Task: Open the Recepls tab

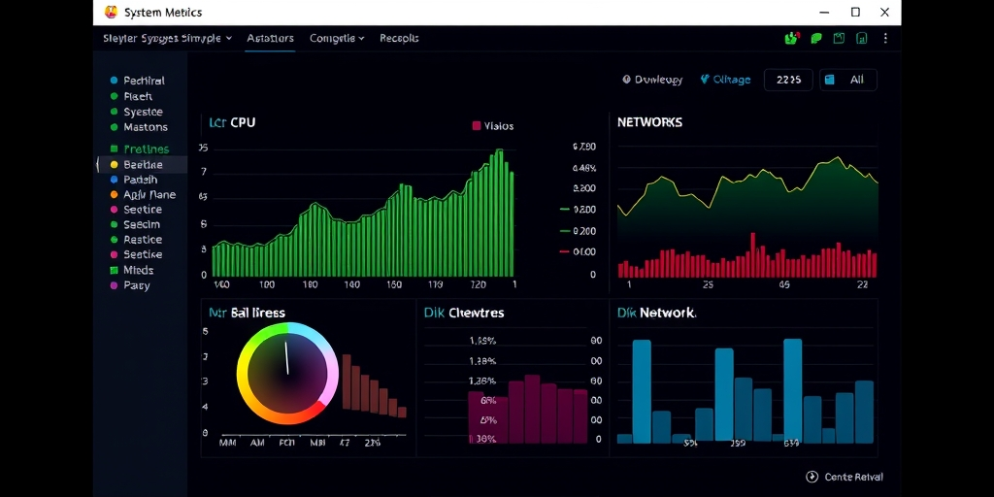Action: tap(399, 38)
